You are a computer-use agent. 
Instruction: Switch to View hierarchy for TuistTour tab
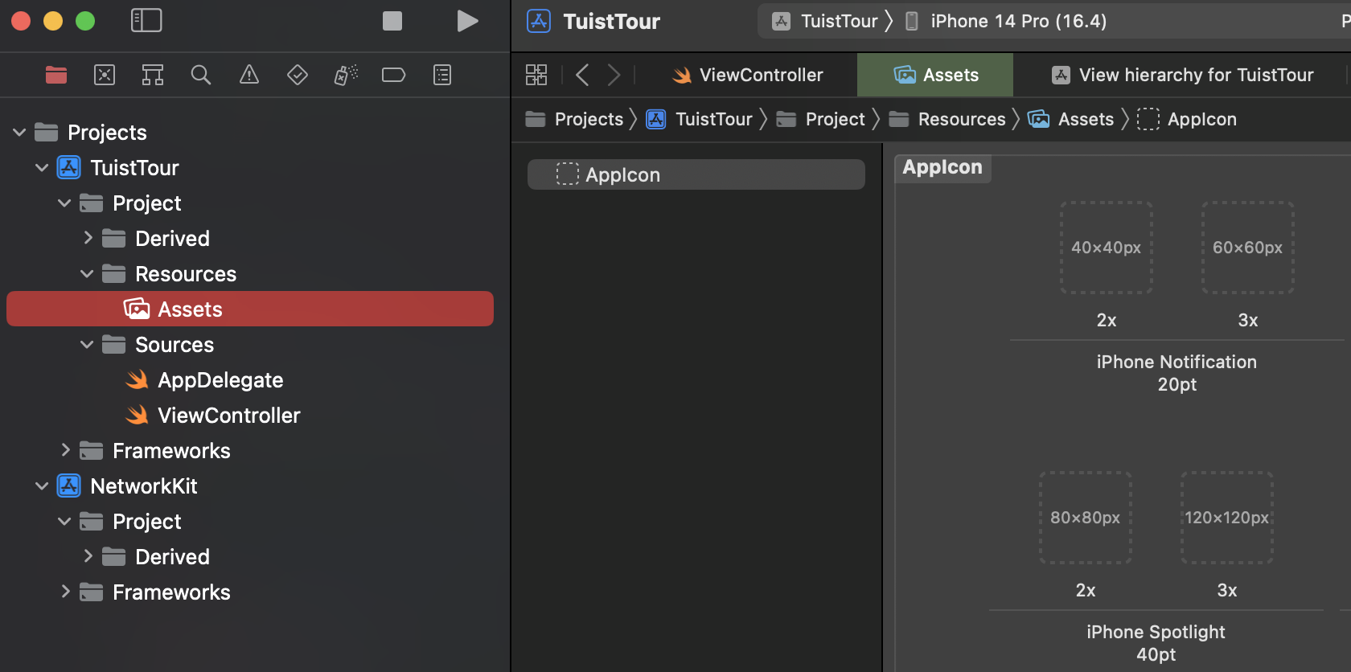[1182, 75]
